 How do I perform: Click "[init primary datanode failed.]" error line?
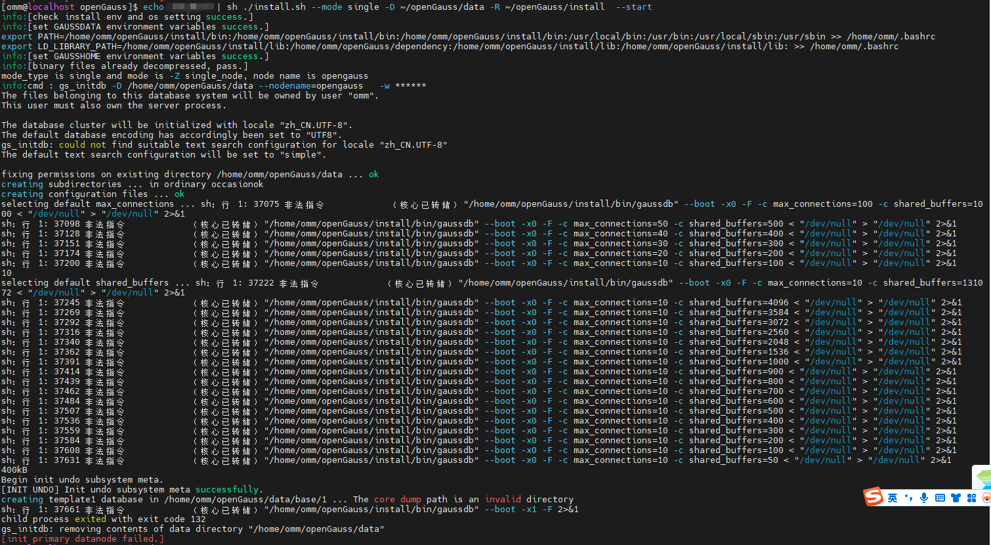pos(83,538)
